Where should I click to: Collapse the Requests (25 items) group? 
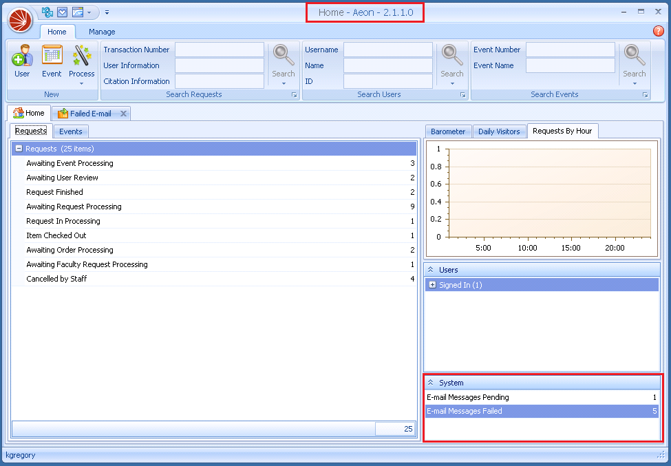(x=19, y=149)
